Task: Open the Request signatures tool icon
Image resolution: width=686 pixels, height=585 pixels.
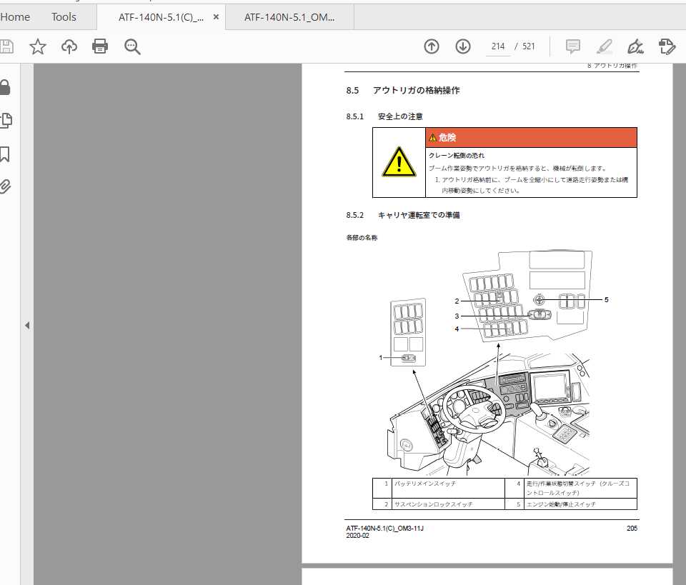Action: (667, 46)
